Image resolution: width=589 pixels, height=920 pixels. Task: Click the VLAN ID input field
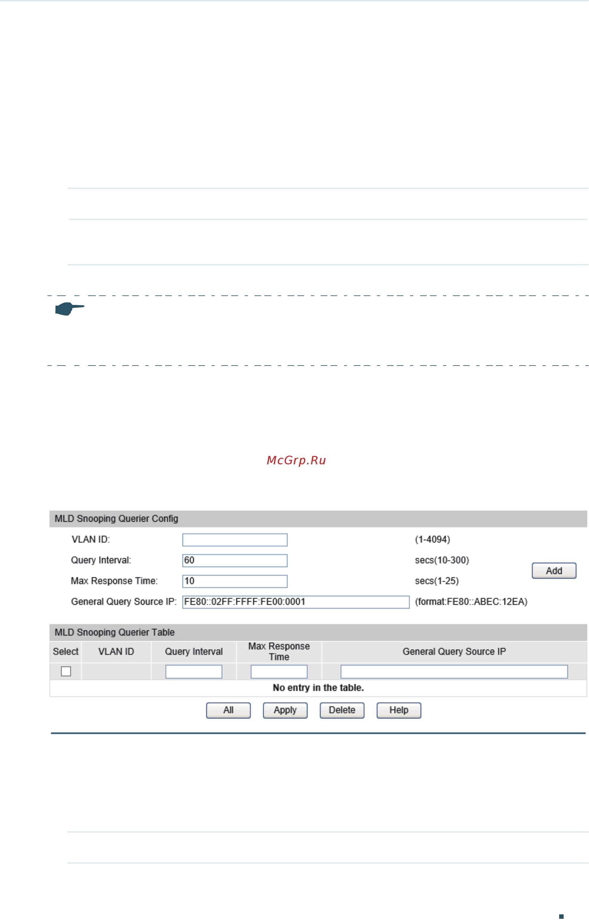(x=235, y=540)
